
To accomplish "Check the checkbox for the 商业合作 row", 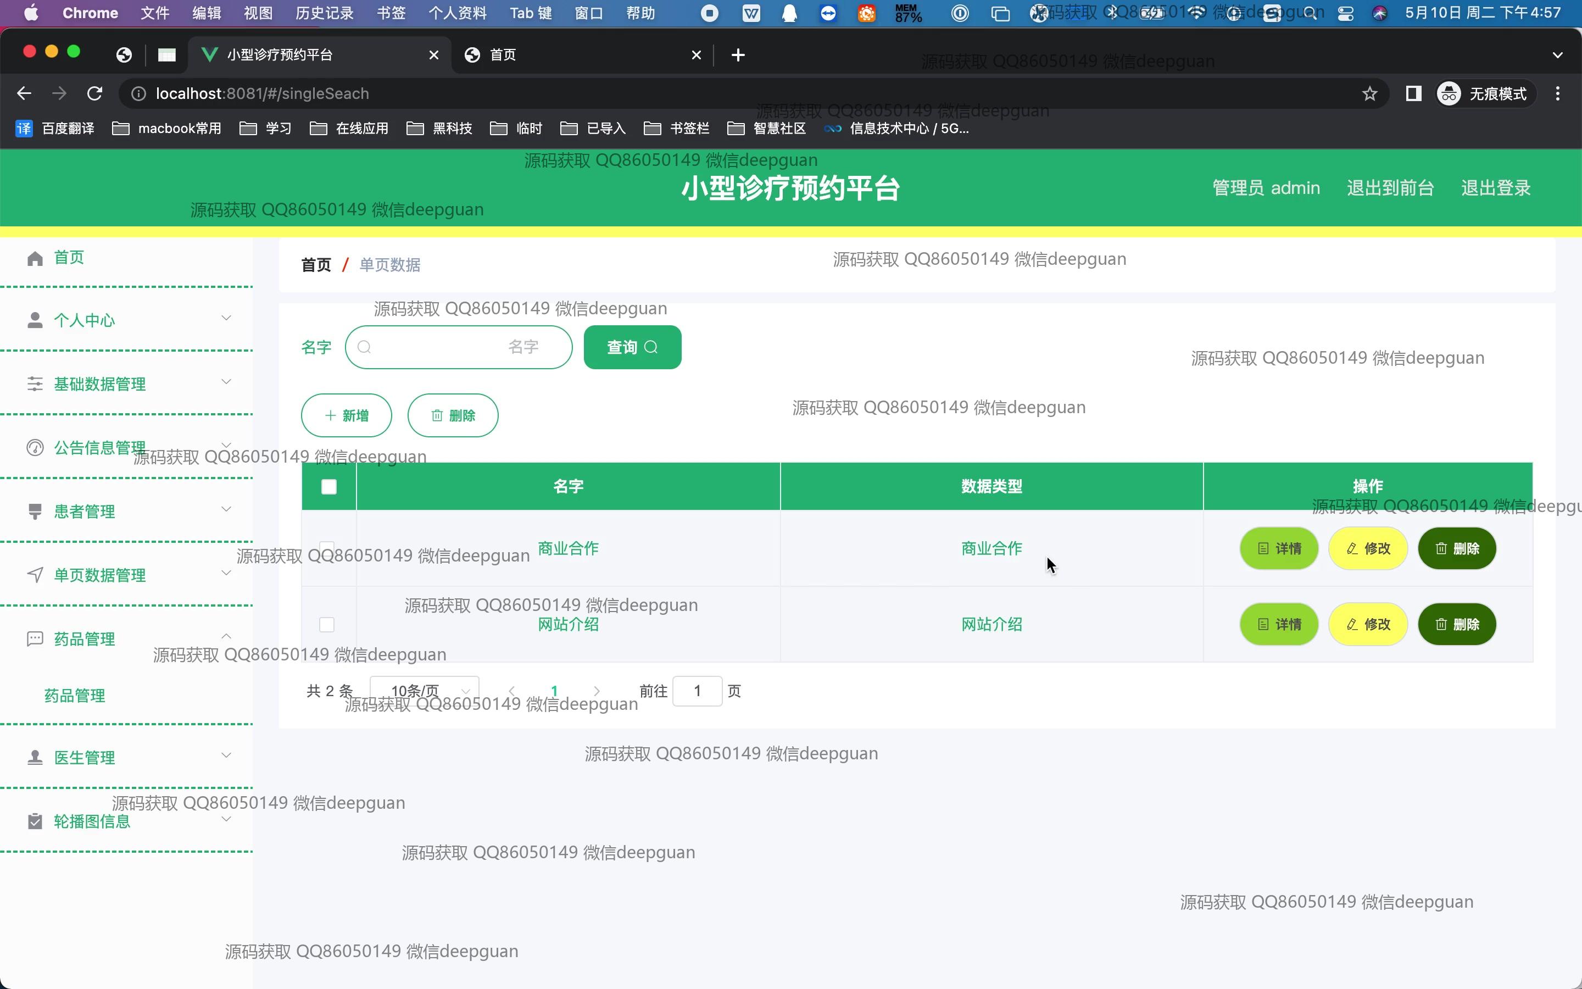I will click(327, 548).
